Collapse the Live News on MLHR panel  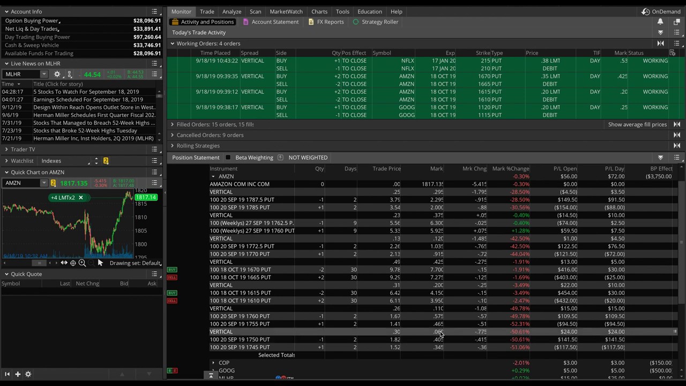pyautogui.click(x=6, y=63)
